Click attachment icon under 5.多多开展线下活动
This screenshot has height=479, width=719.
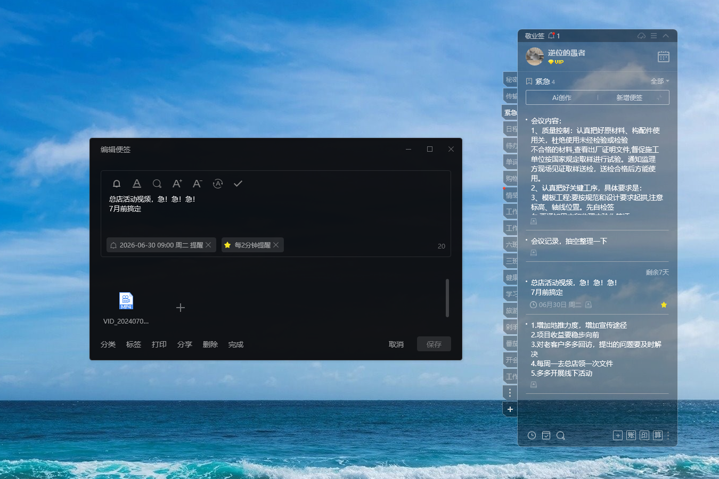pyautogui.click(x=534, y=385)
